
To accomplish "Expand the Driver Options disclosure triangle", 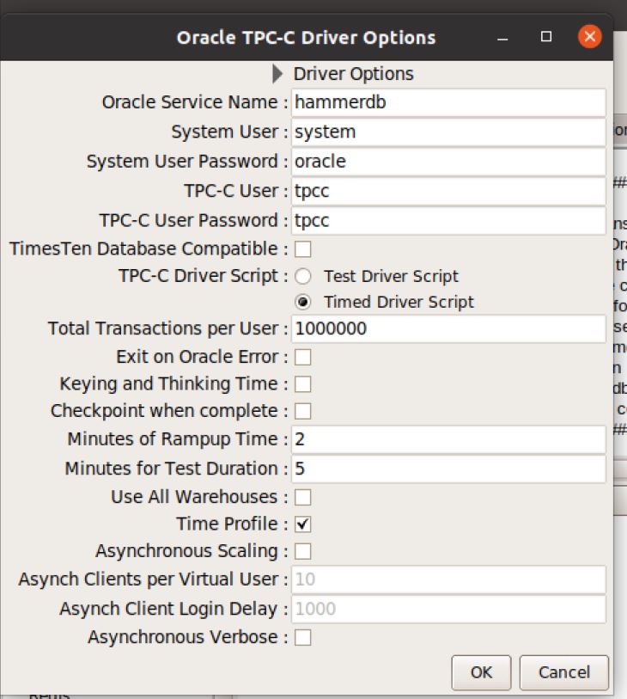I will tap(277, 74).
